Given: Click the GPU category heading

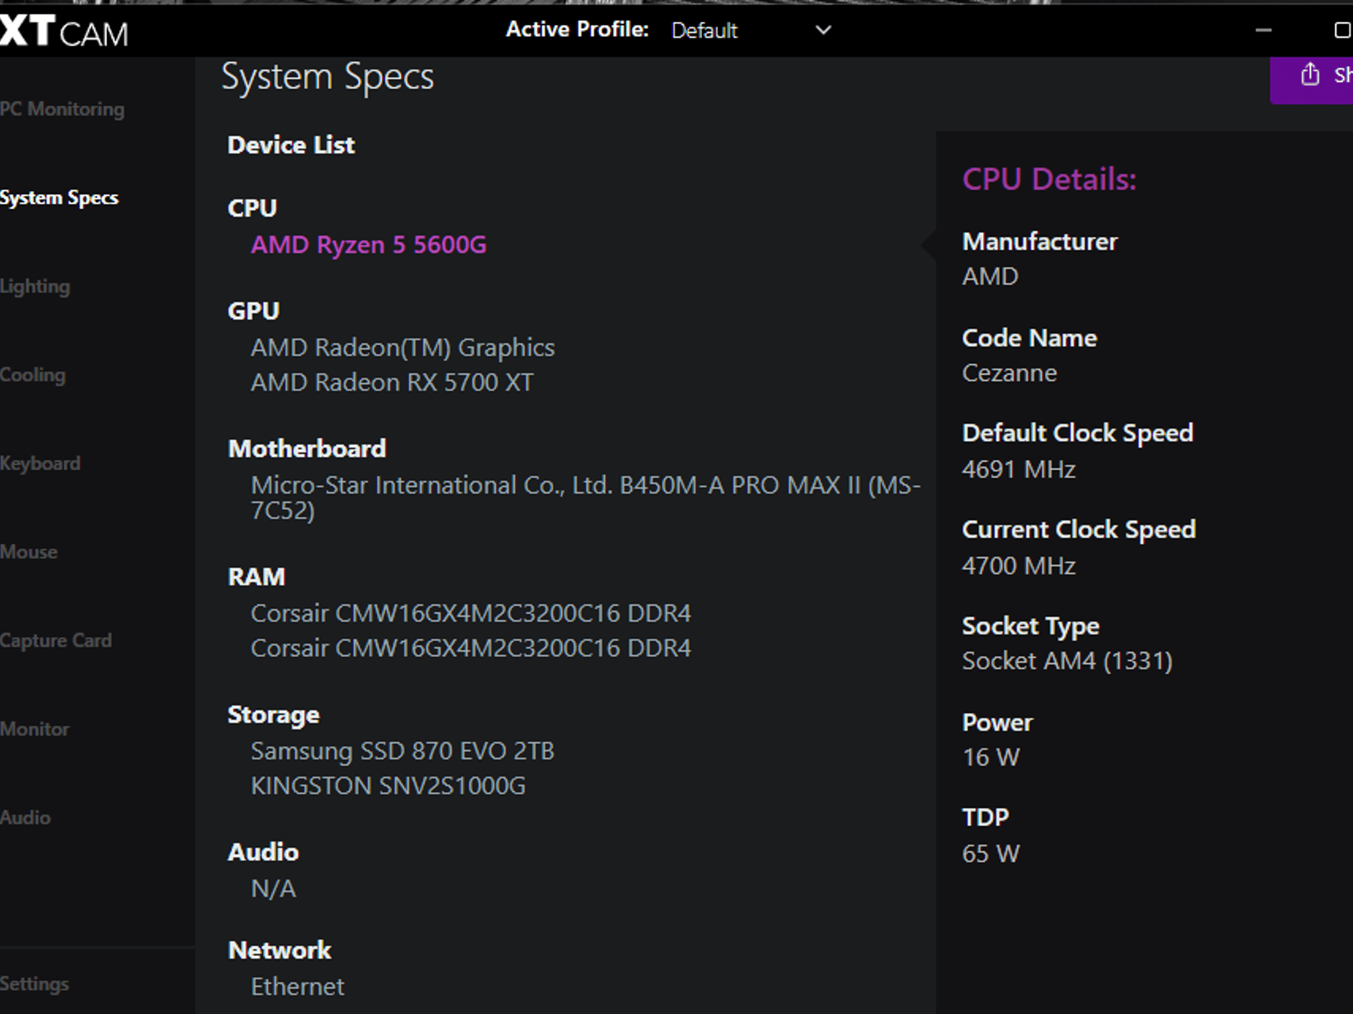Looking at the screenshot, I should (254, 311).
